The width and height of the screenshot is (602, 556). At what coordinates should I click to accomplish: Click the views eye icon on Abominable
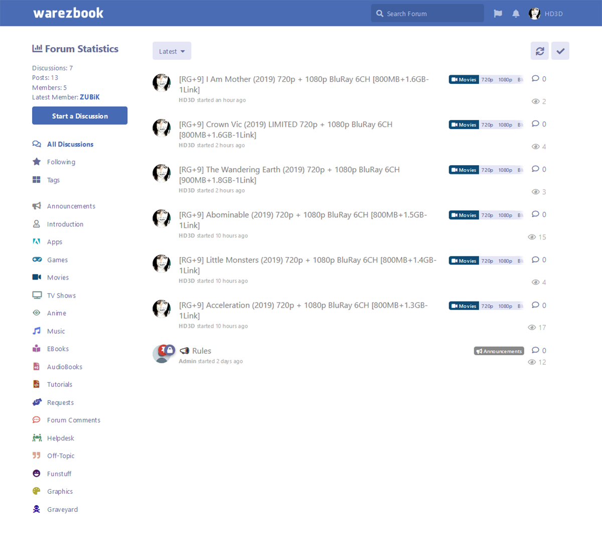tap(532, 237)
